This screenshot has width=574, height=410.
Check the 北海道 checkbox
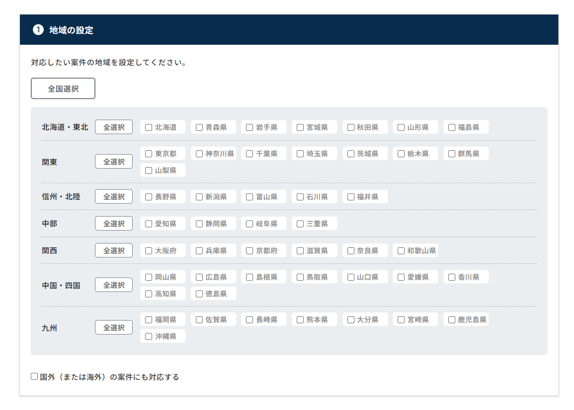(149, 128)
